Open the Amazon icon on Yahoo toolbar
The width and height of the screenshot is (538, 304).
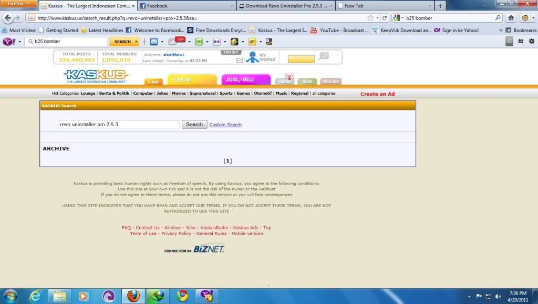[269, 42]
